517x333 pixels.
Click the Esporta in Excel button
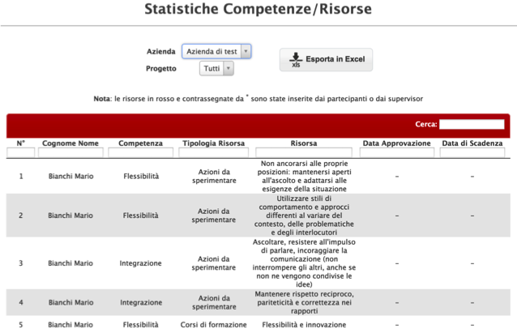pos(326,60)
